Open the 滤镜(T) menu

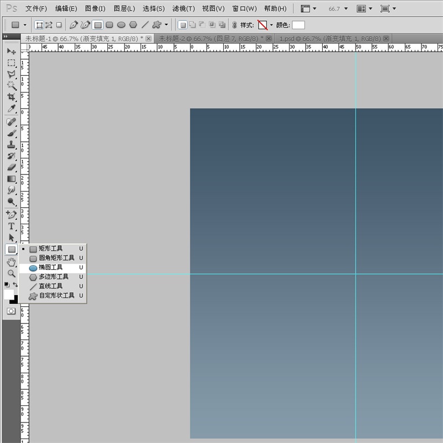183,9
